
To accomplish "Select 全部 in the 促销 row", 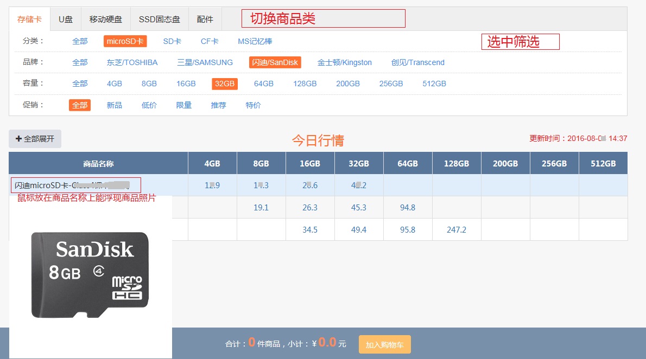I will tap(80, 105).
